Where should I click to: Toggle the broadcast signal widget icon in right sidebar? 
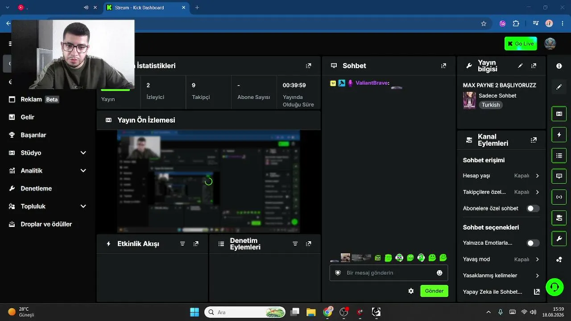[x=559, y=197]
